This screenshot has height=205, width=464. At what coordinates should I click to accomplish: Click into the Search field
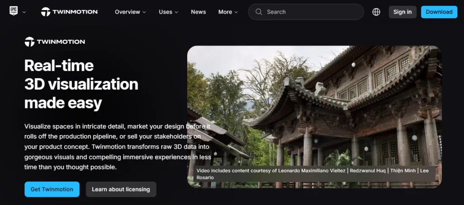coord(306,12)
